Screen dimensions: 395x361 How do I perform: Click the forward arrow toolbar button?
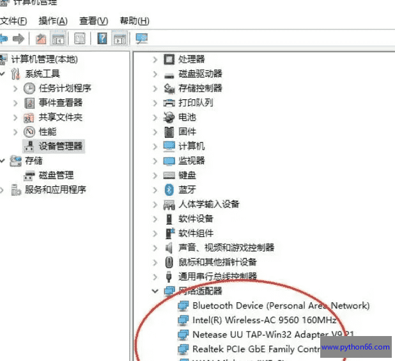[19, 39]
